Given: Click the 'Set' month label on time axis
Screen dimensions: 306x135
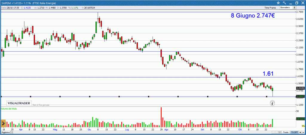Looking at the screenshot, I should (202, 129).
